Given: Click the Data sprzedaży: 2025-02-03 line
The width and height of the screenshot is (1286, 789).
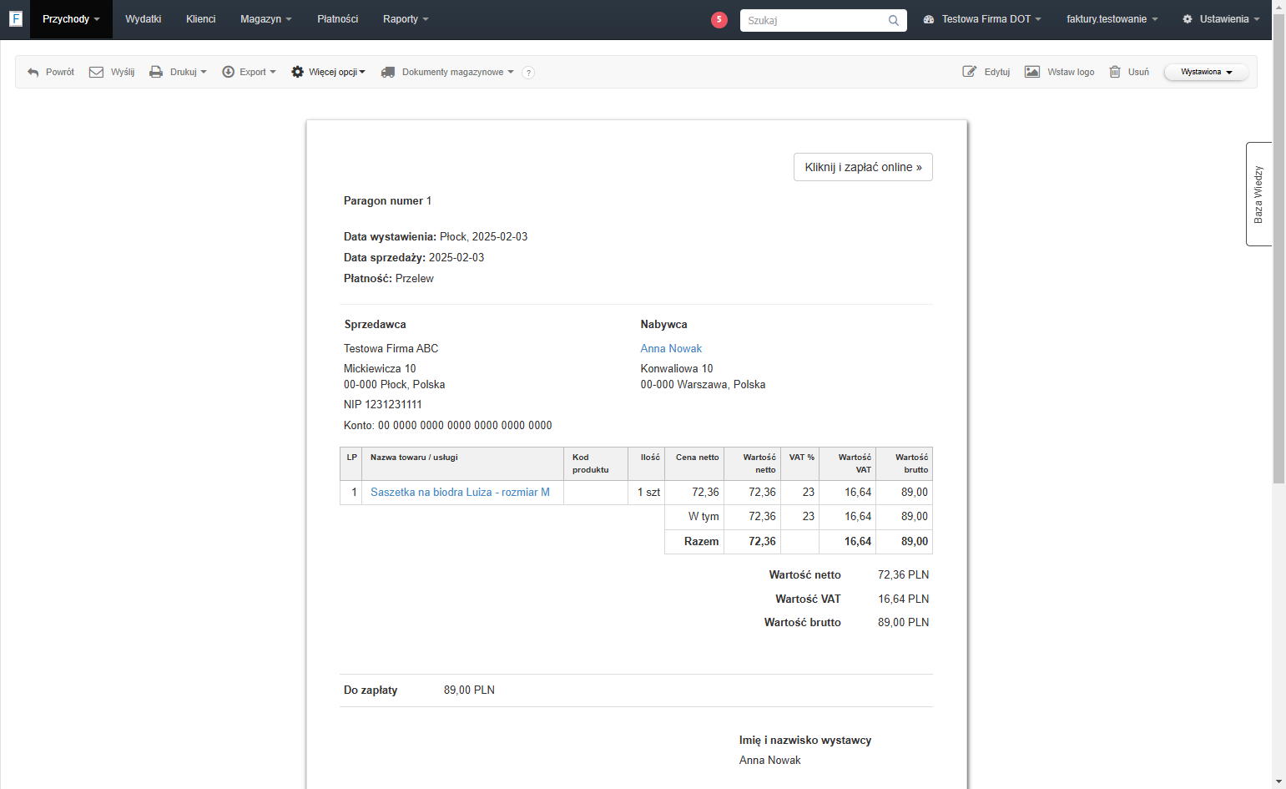Looking at the screenshot, I should click(414, 257).
